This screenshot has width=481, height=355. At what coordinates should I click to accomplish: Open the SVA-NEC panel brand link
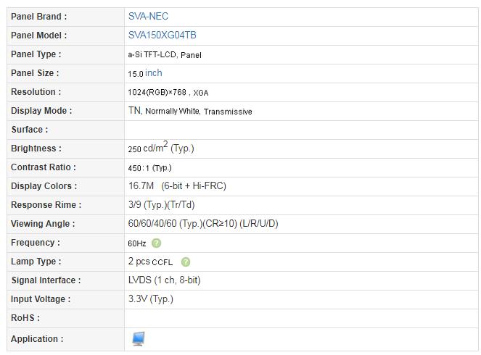(148, 16)
